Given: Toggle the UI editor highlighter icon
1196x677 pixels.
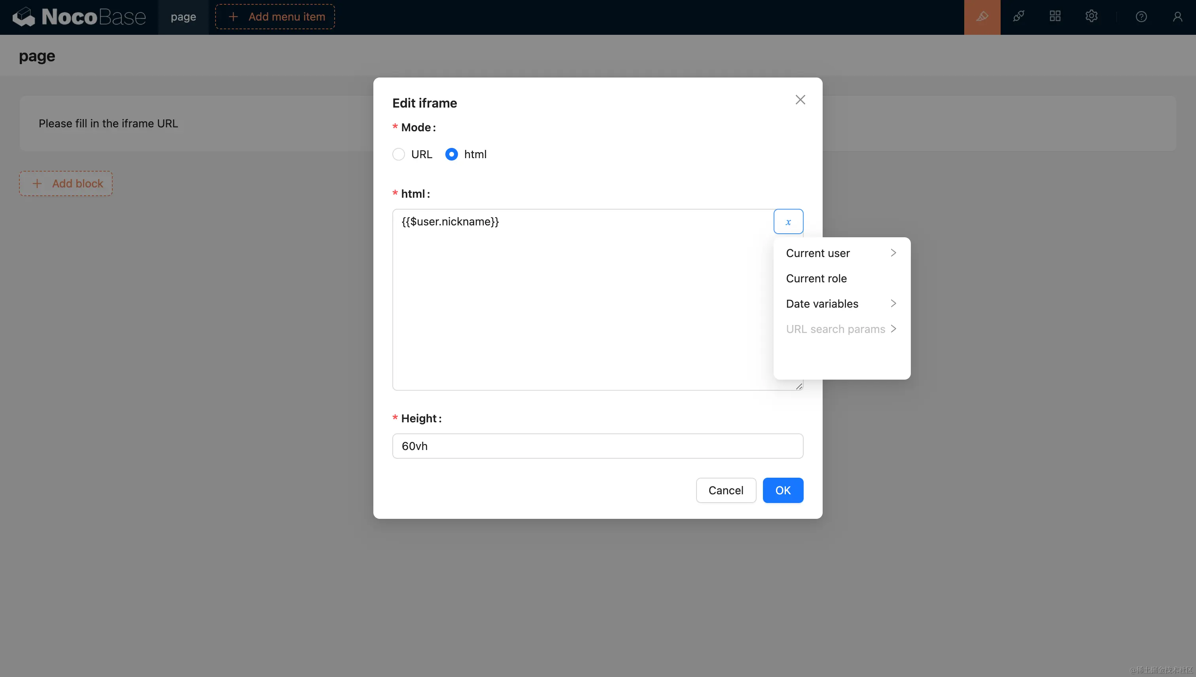Looking at the screenshot, I should (x=982, y=17).
